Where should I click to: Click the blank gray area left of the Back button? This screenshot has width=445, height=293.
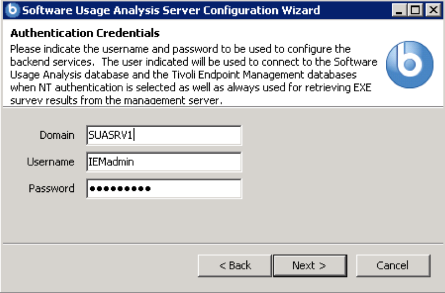point(100,266)
